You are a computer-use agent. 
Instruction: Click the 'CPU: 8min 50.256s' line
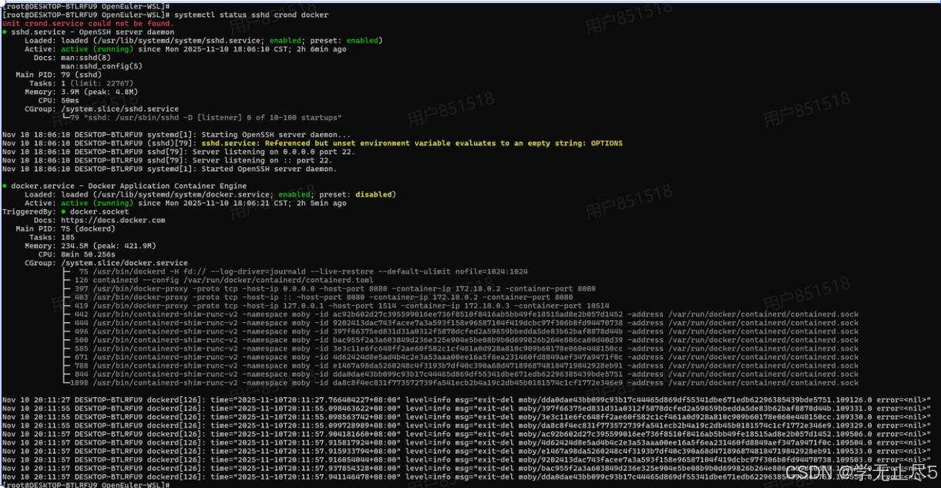(x=77, y=254)
